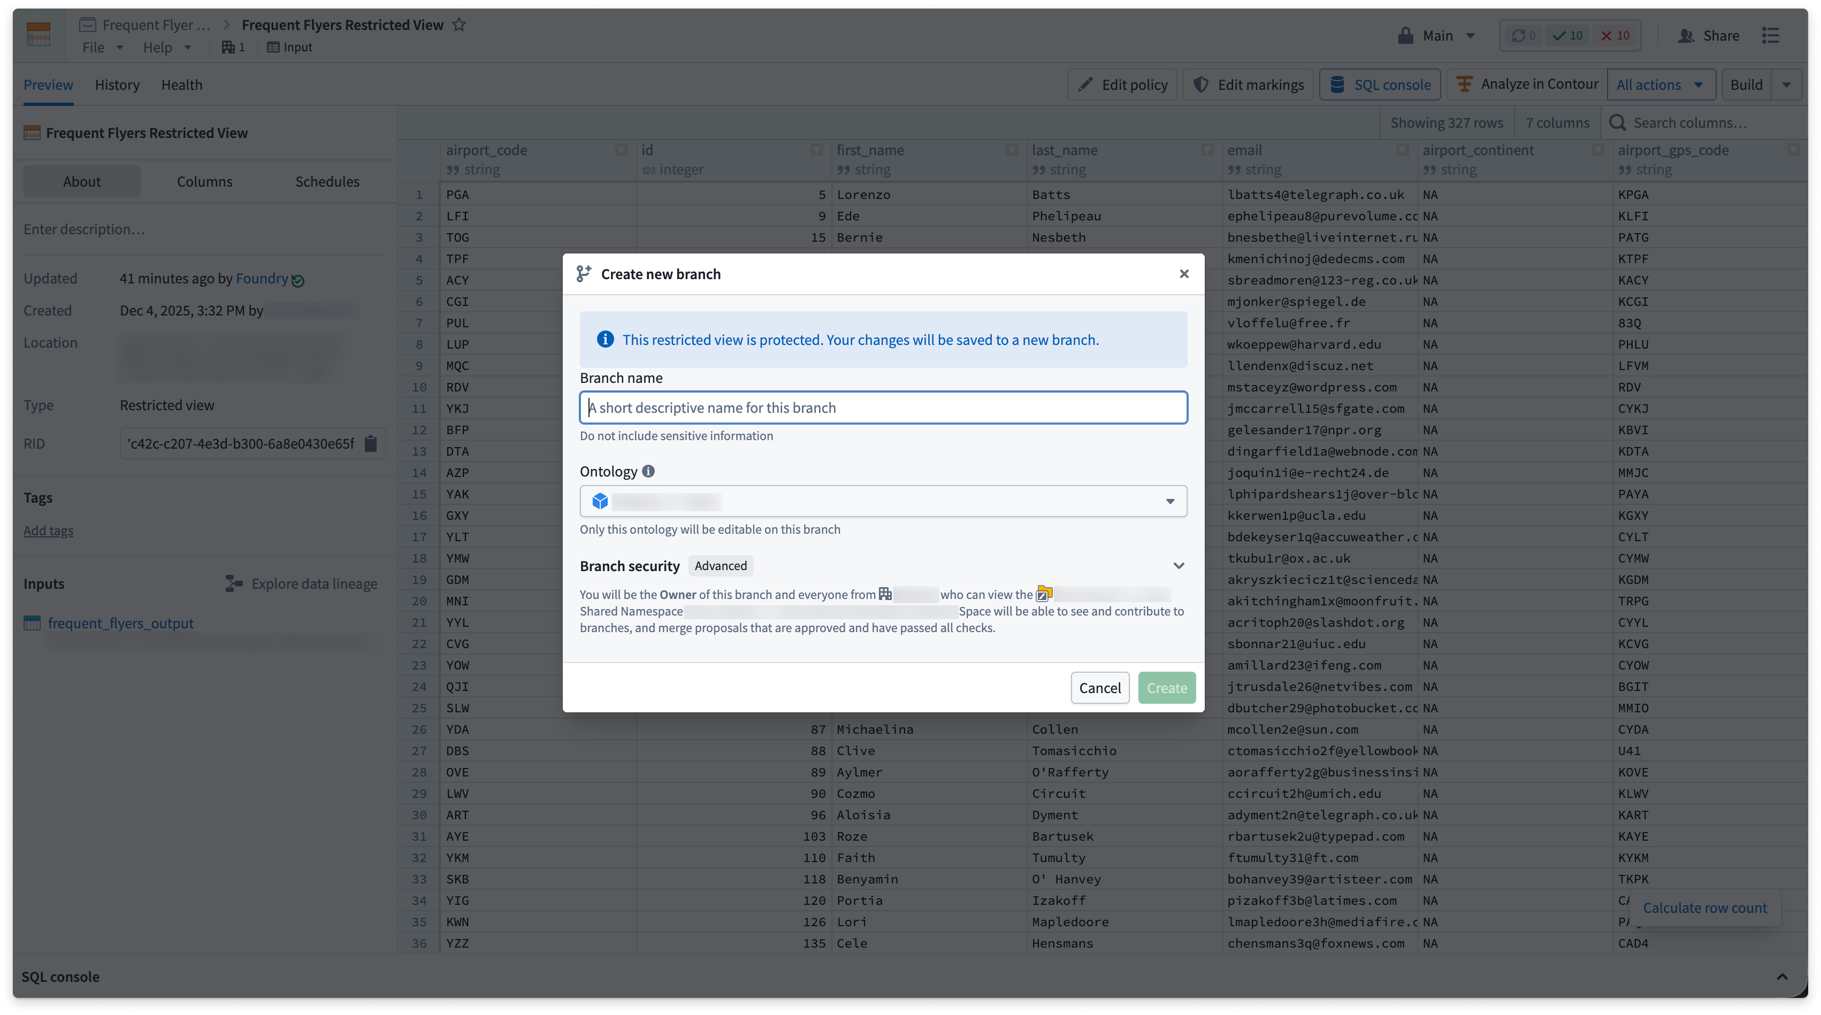Click the blue ontology cube icon
Screen dimensions: 1821x1015
(x=600, y=501)
